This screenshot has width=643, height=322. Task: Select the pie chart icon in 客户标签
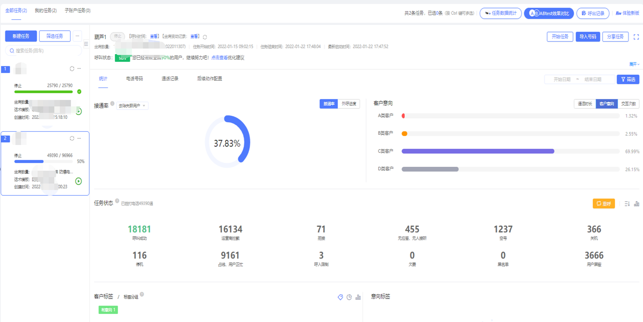(x=349, y=297)
